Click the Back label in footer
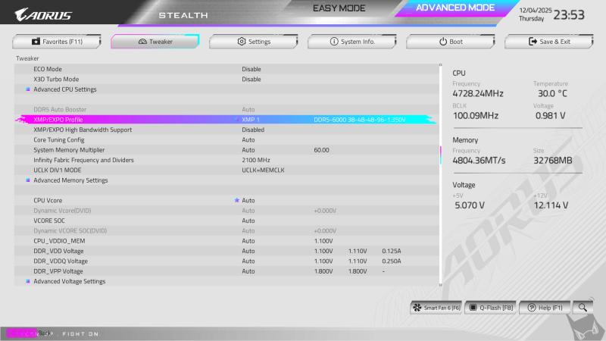606x341 pixels. pyautogui.click(x=45, y=333)
